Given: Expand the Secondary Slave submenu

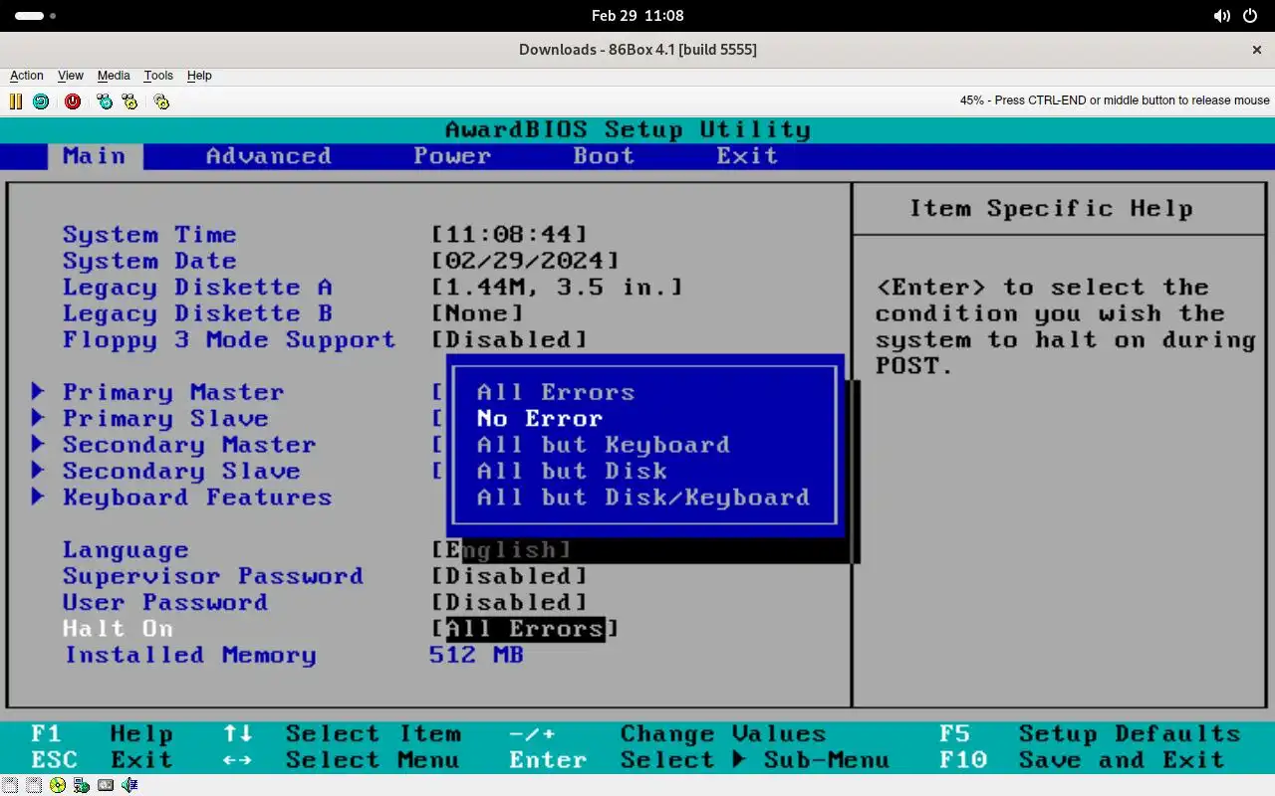Looking at the screenshot, I should [166, 471].
